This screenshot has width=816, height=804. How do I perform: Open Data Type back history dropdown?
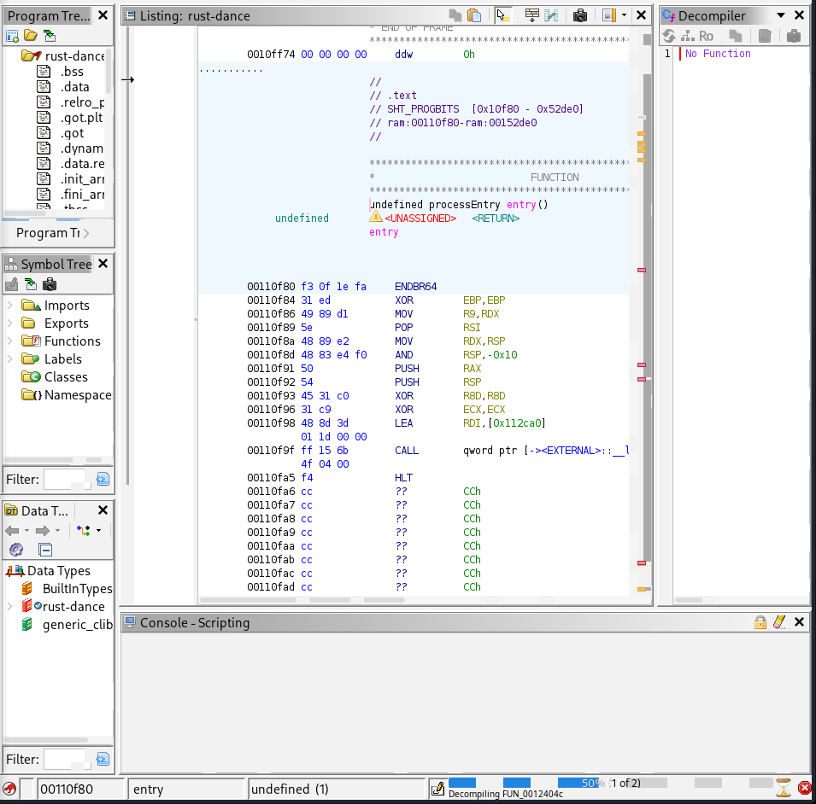(x=26, y=531)
